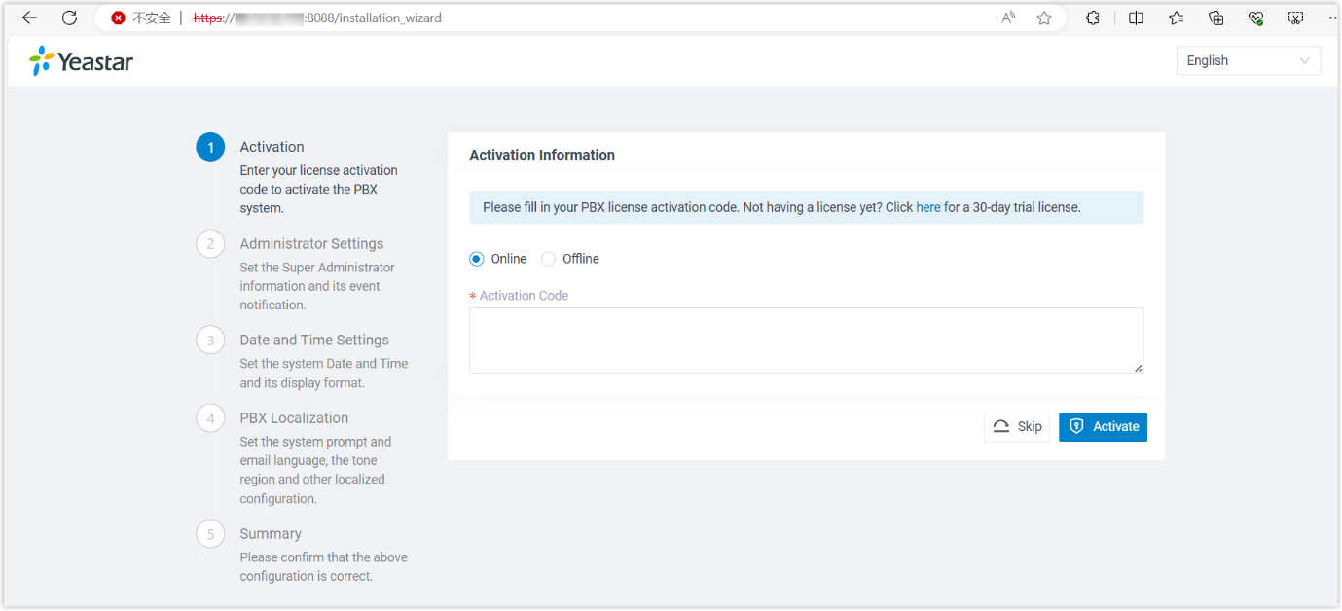
Task: Click the Summary step title
Action: pos(271,533)
